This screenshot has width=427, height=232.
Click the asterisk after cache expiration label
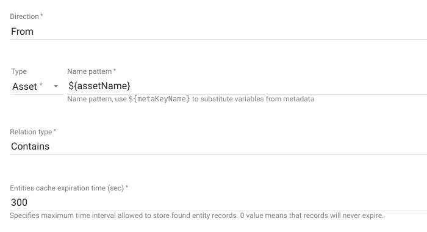coord(127,187)
